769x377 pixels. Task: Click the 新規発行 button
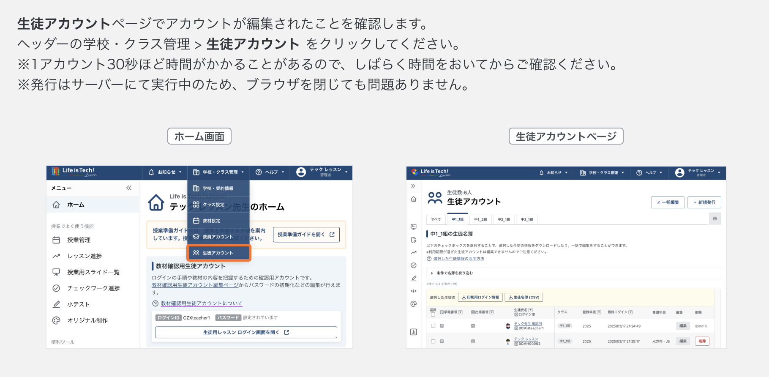click(704, 202)
